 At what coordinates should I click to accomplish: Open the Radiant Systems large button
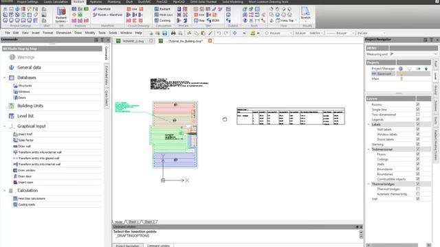[x=61, y=15]
